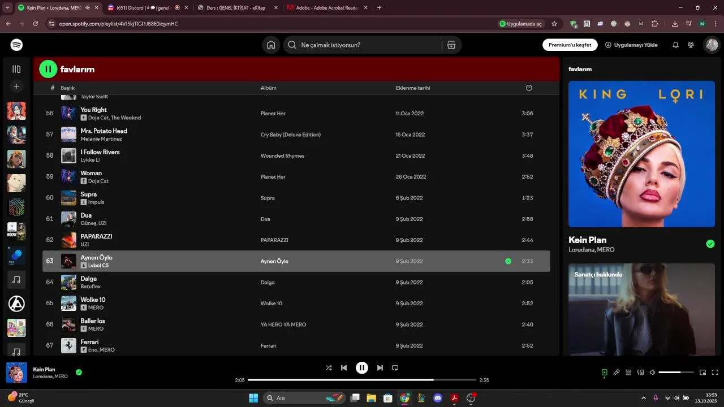
Task: Open the user profile avatar
Action: tap(711, 45)
